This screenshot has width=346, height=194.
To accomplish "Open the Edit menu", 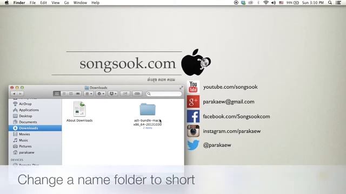I will (43, 3).
